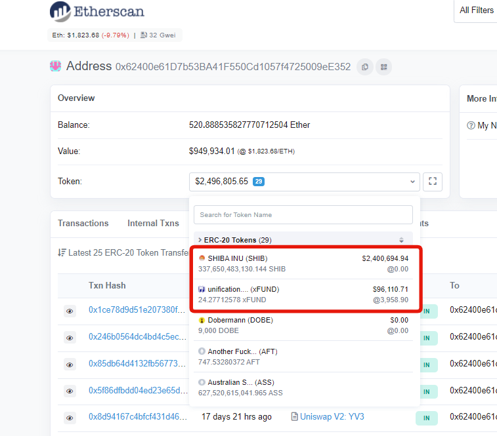Open the expanded token holdings view
The image size is (497, 436).
pyautogui.click(x=433, y=182)
